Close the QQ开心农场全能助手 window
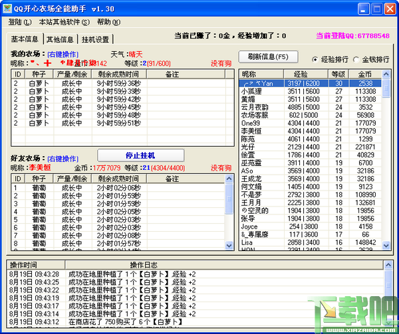The image size is (399, 334). (x=390, y=9)
